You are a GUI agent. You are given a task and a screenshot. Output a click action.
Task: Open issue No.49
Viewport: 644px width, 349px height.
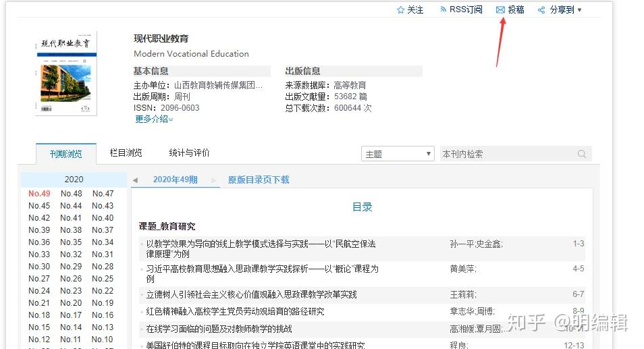pyautogui.click(x=39, y=193)
